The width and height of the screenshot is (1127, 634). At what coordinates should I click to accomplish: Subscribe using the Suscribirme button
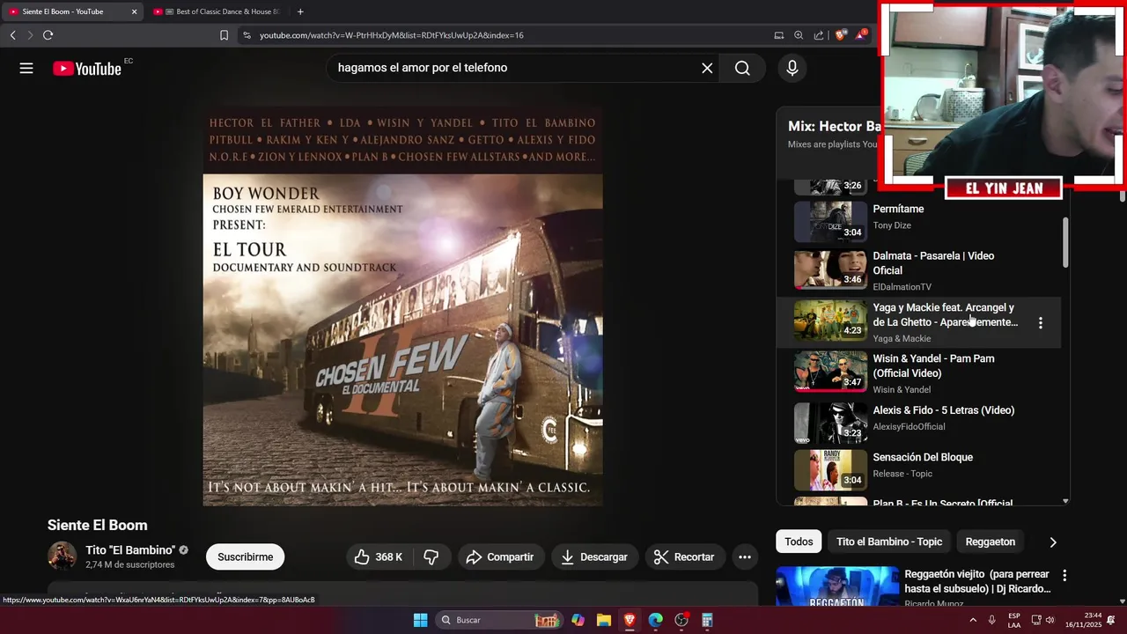pyautogui.click(x=245, y=557)
